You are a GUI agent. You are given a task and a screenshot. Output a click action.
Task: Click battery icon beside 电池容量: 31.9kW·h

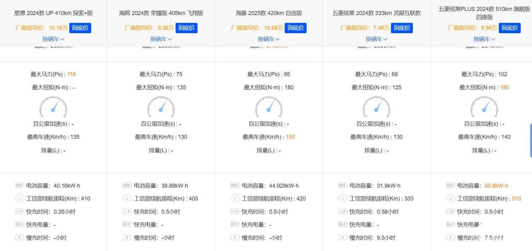pos(343,186)
